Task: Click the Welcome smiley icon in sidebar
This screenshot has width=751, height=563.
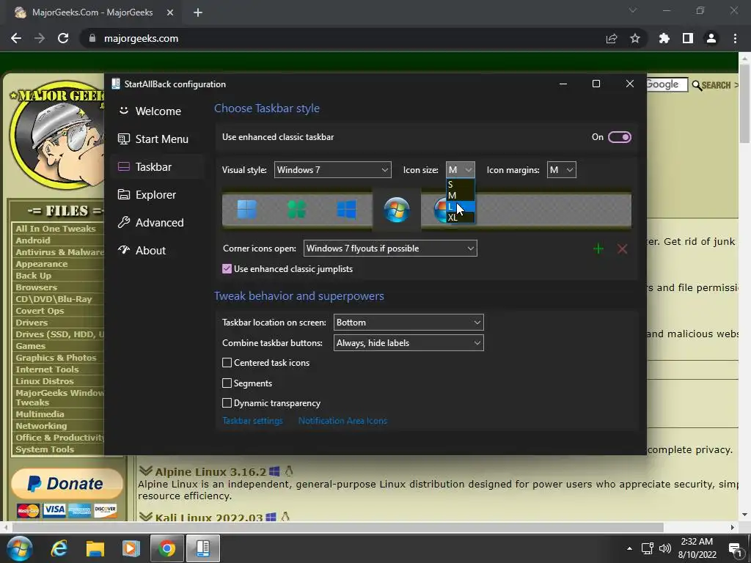Action: click(123, 111)
